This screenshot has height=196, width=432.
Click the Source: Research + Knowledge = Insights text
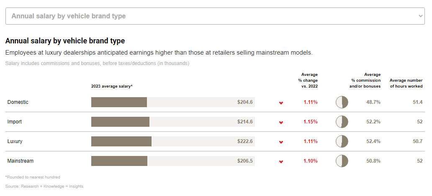(x=44, y=186)
